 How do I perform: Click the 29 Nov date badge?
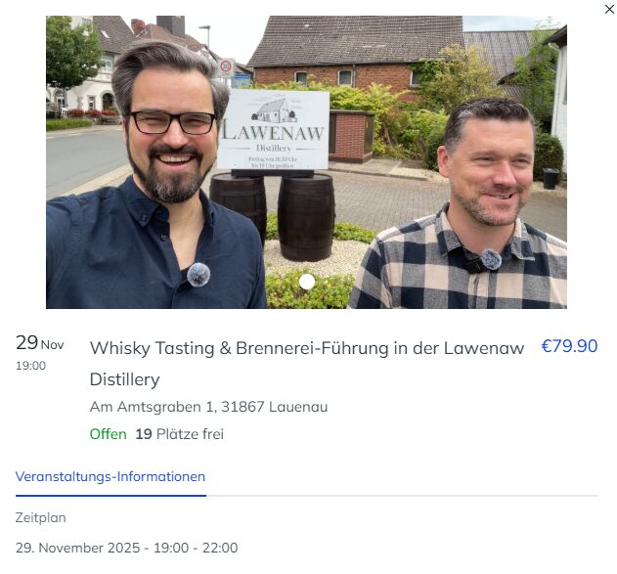(x=40, y=342)
